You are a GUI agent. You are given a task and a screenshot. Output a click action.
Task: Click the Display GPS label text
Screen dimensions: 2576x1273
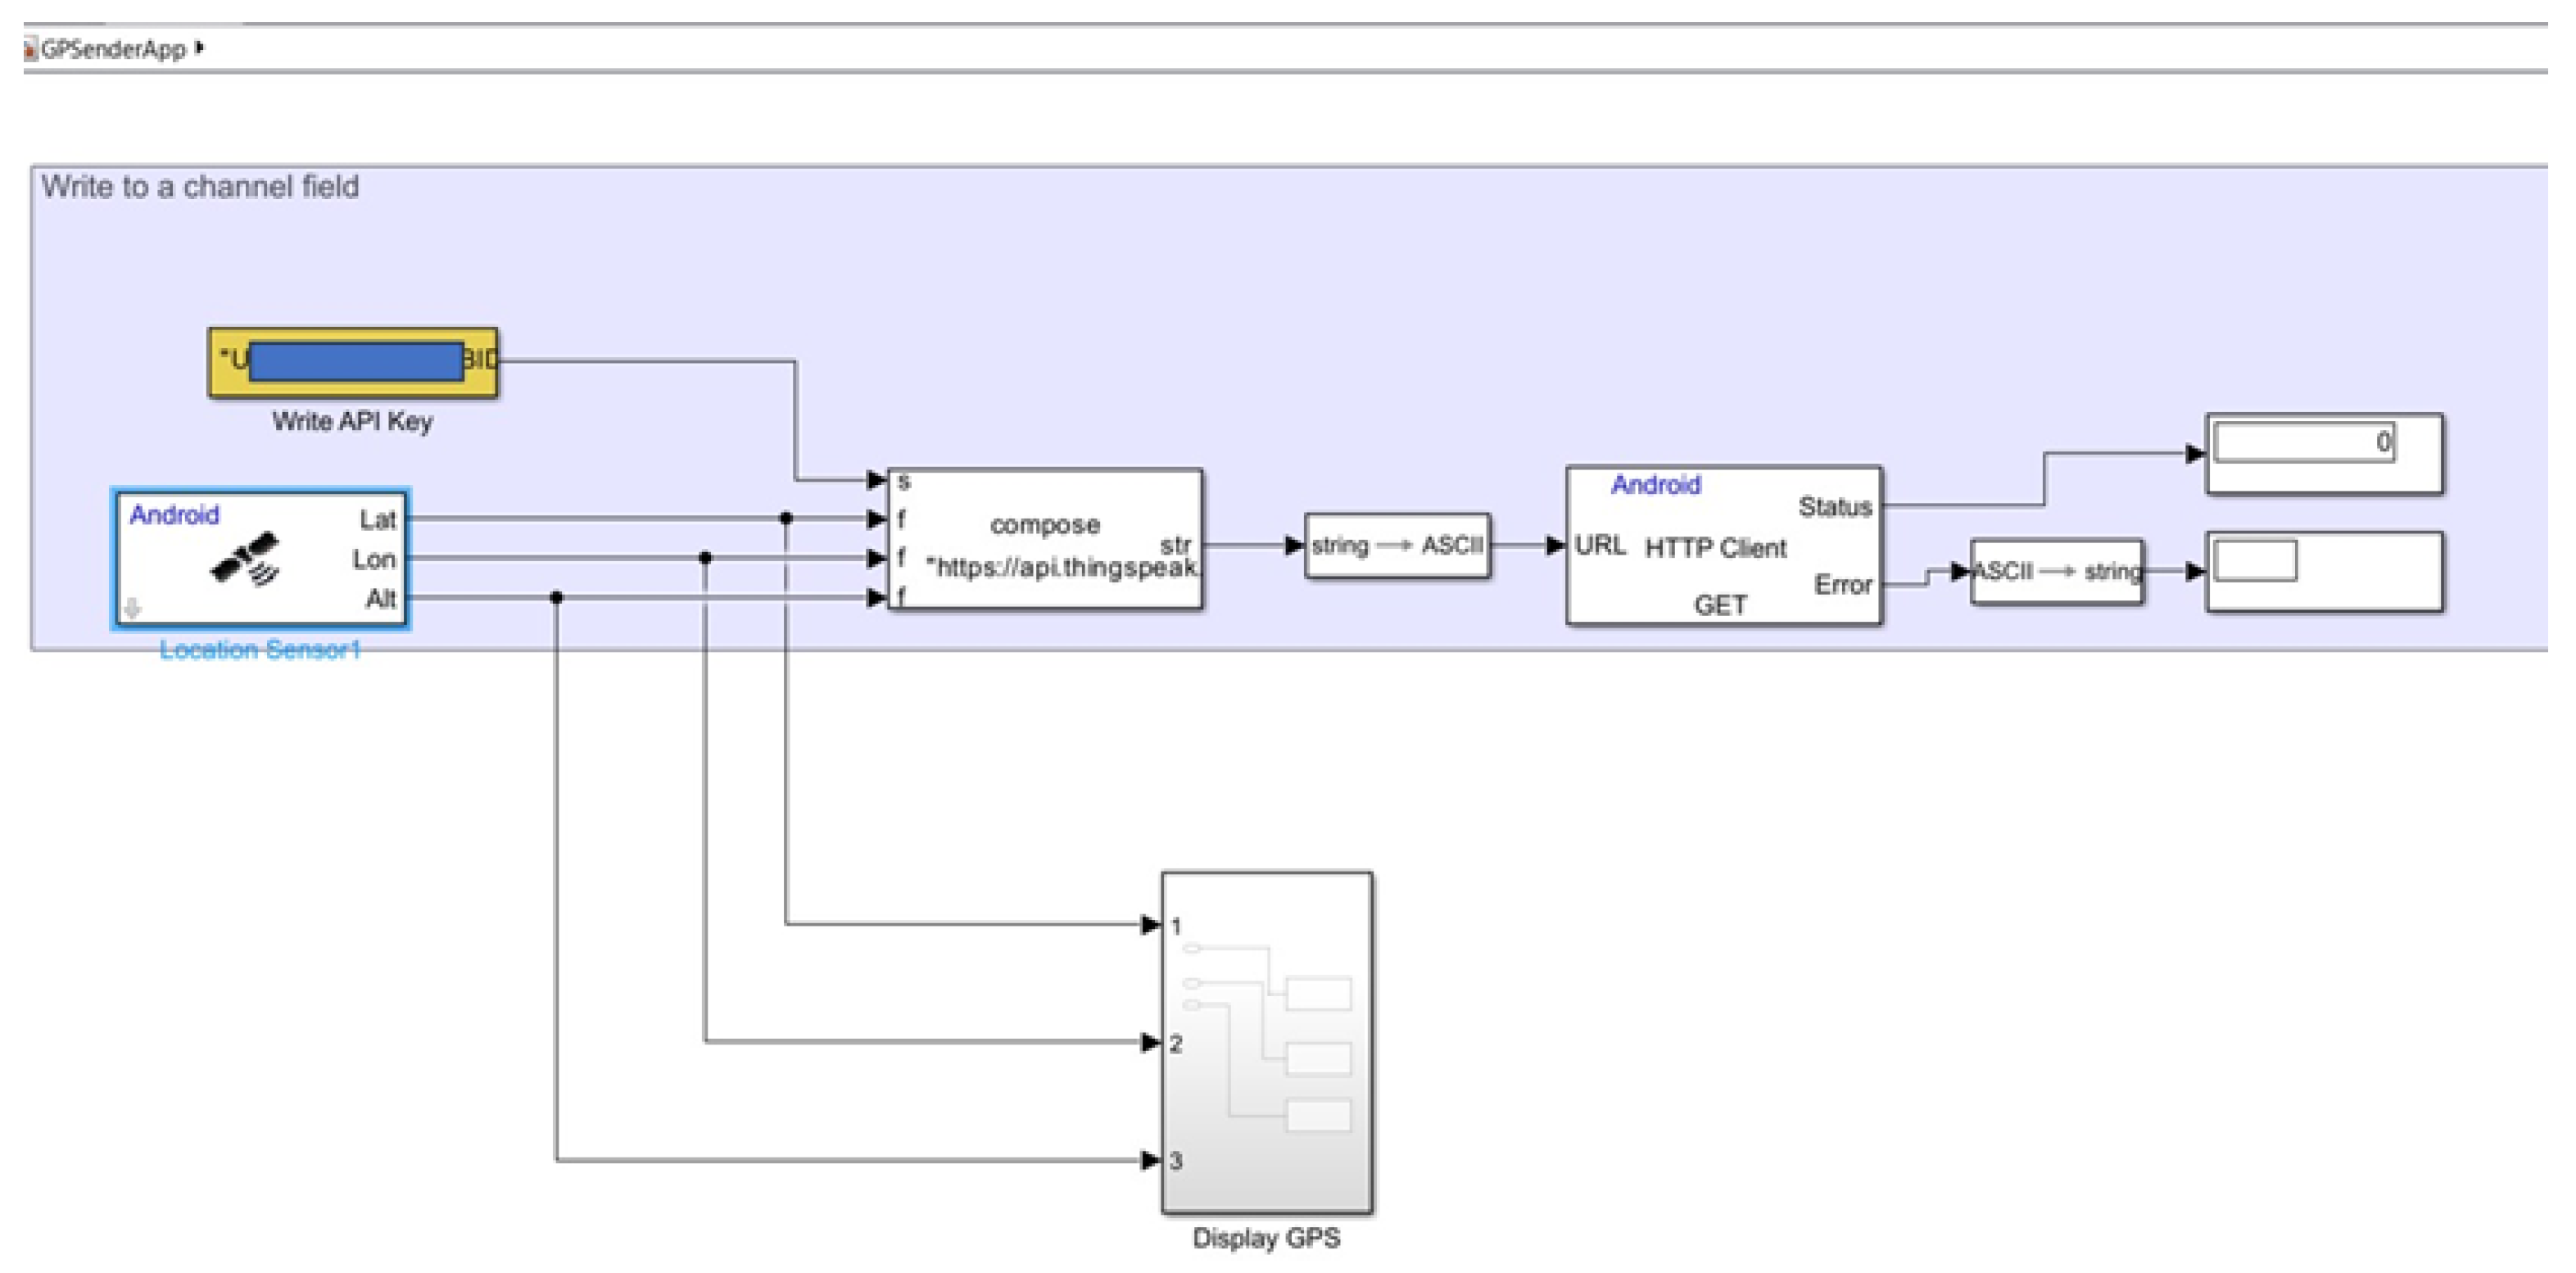click(1266, 1238)
